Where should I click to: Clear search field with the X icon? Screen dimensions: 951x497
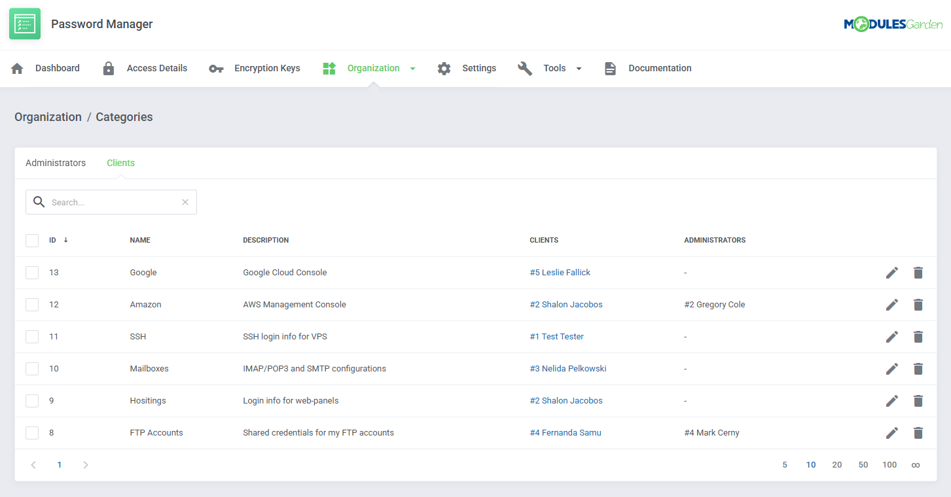pos(185,202)
